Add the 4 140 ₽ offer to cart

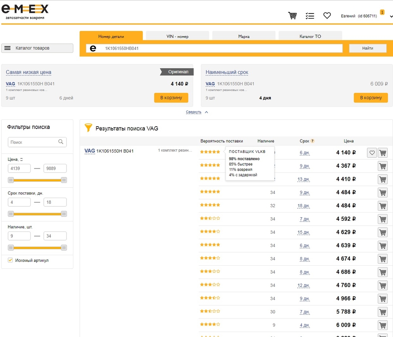click(383, 152)
